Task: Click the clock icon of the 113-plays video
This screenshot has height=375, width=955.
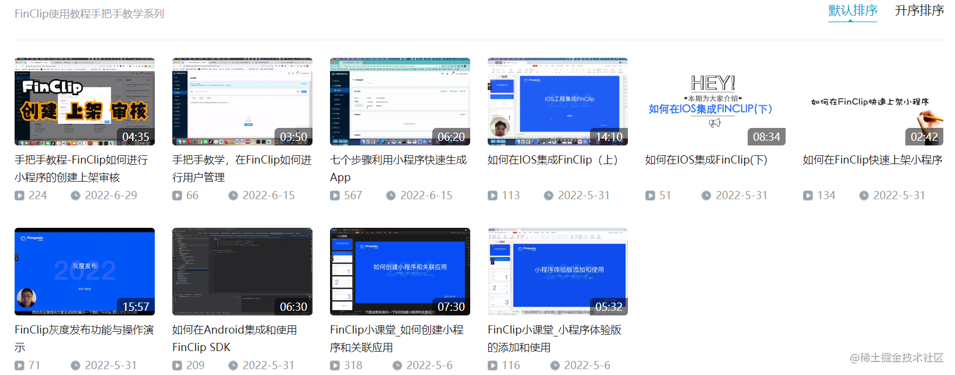Action: tap(548, 196)
